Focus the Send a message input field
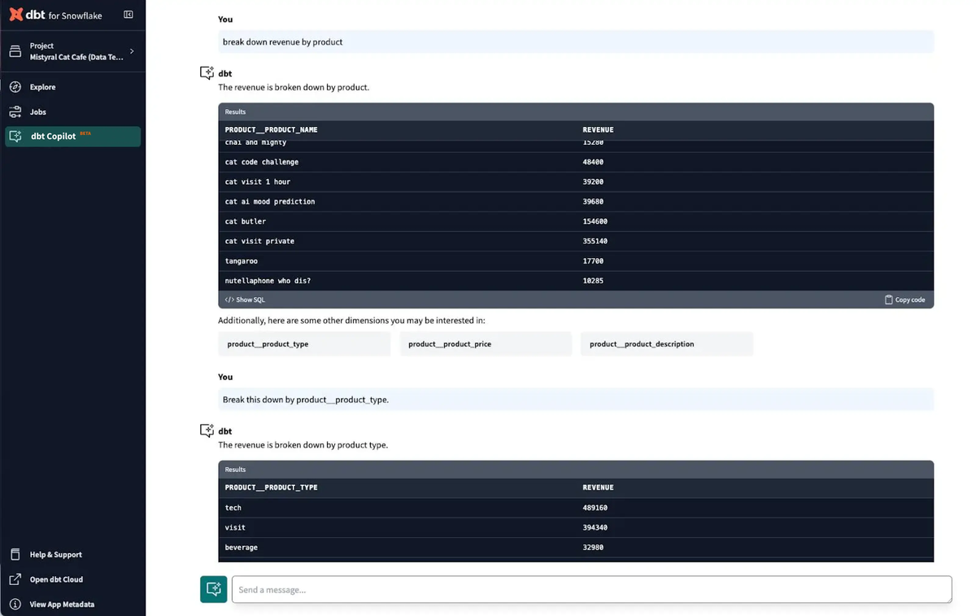The width and height of the screenshot is (976, 616). [591, 589]
